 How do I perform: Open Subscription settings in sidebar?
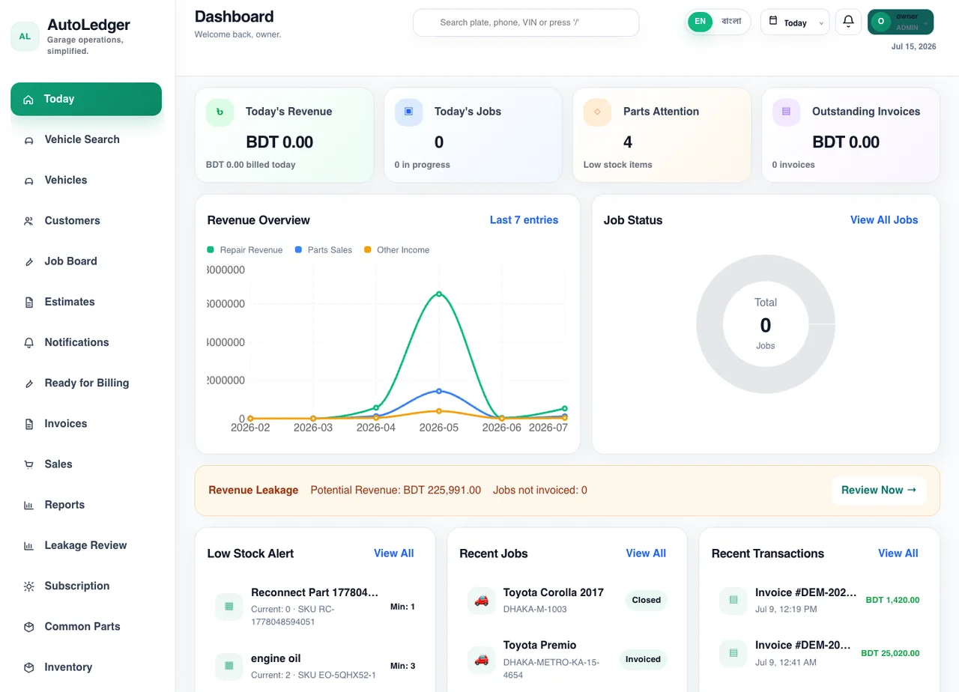86,586
